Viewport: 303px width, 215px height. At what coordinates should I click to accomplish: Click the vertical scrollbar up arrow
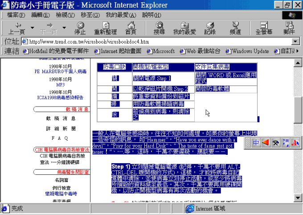(298, 63)
